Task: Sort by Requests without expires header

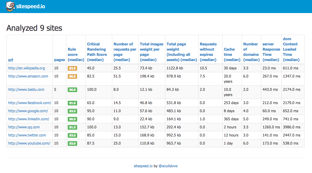Action: click(208, 52)
